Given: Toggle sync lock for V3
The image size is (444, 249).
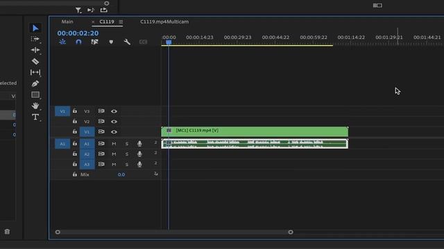Looking at the screenshot, I should [x=101, y=111].
